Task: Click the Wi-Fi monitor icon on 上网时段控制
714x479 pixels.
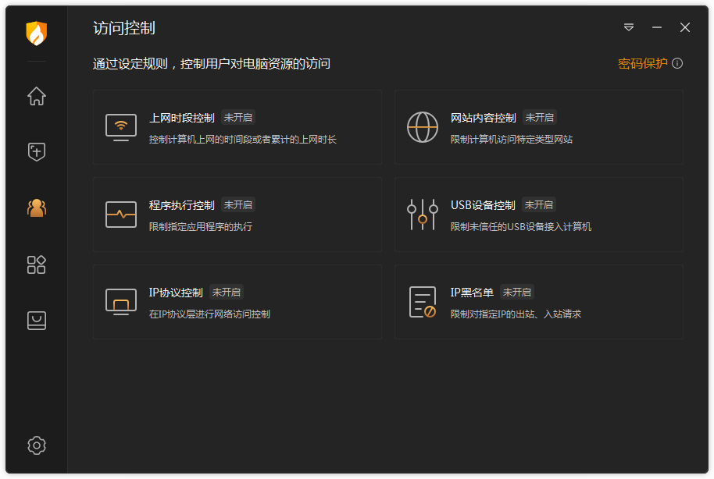Action: 121,127
